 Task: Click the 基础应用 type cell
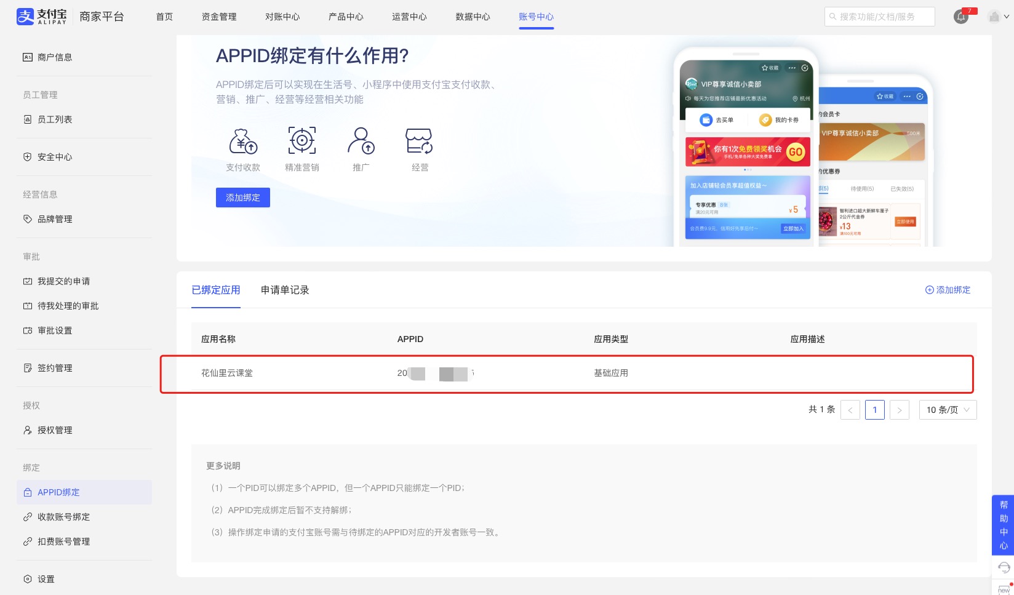611,373
